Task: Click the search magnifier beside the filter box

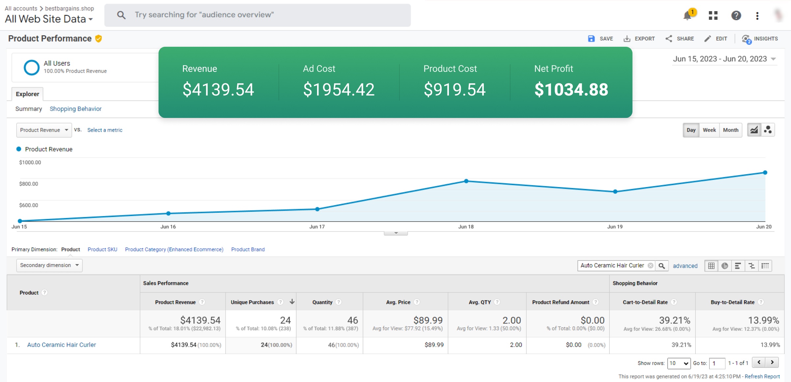Action: pyautogui.click(x=661, y=266)
